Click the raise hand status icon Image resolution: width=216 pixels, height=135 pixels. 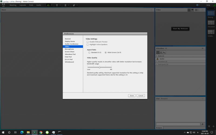point(74,5)
